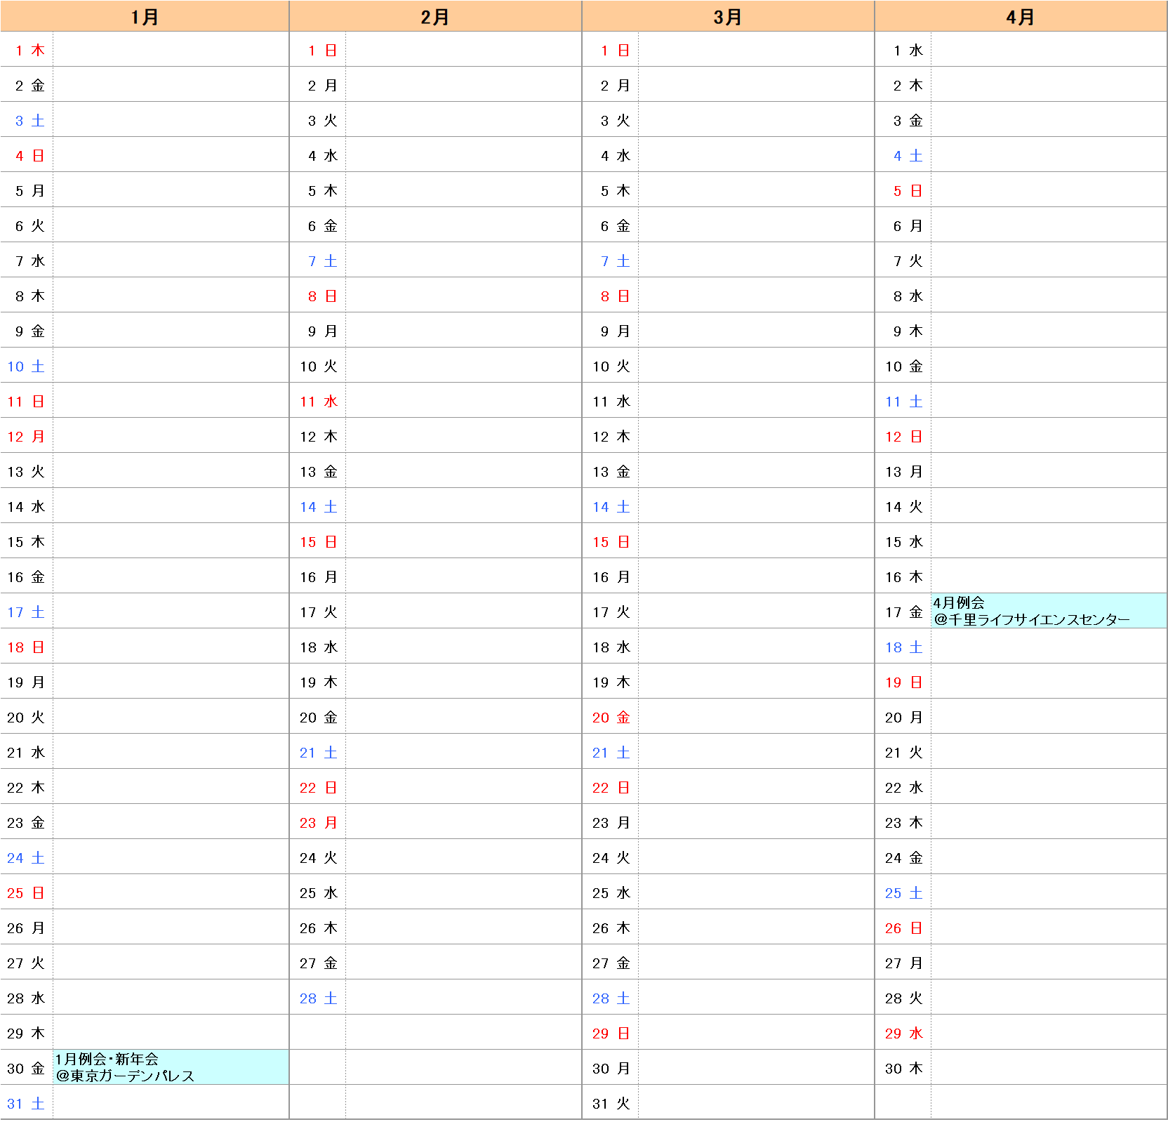Click January 20 火 date
Image resolution: width=1168 pixels, height=1122 pixels.
click(27, 717)
